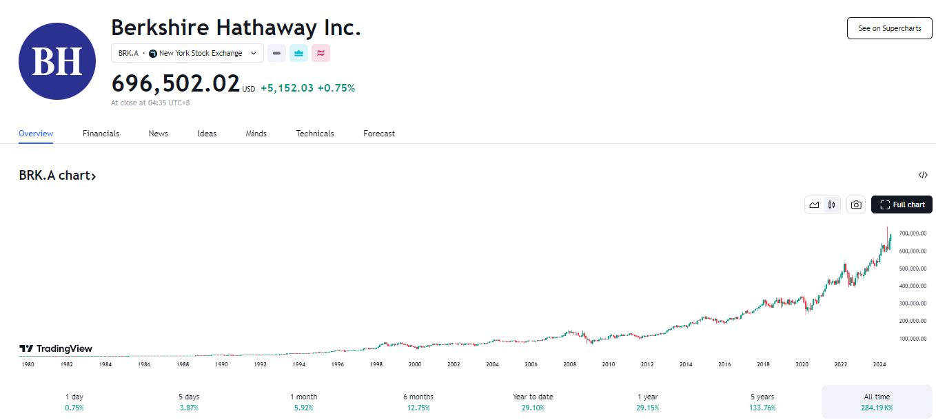Screen dimensions: 936x420
Task: Select the 5 years range
Action: pos(762,402)
